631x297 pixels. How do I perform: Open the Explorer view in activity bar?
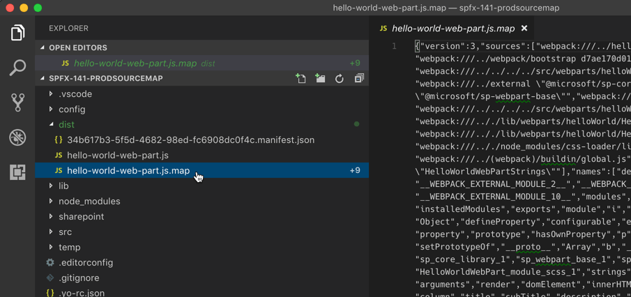(17, 33)
